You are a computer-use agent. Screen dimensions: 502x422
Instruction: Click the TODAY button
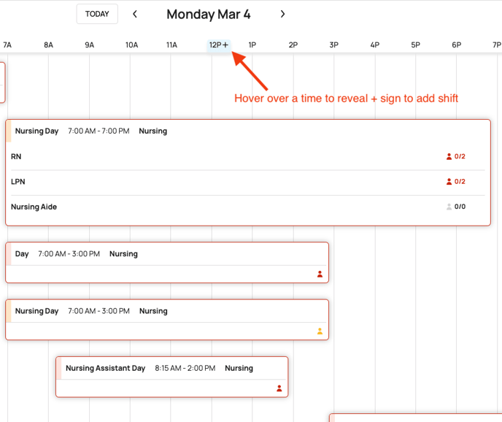click(x=97, y=14)
